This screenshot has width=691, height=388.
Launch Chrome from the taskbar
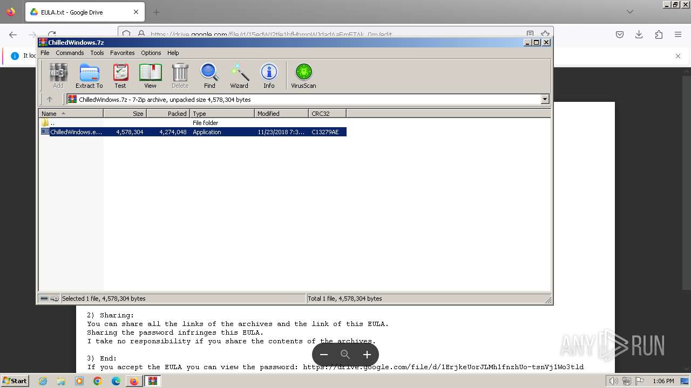[x=98, y=381]
